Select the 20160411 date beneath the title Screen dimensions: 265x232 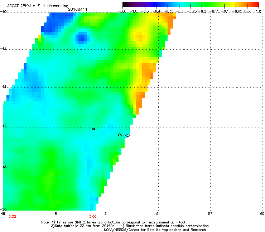click(78, 9)
